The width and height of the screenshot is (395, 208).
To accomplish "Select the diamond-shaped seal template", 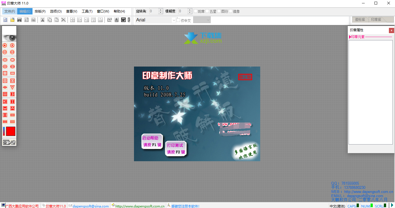I will click(5, 87).
